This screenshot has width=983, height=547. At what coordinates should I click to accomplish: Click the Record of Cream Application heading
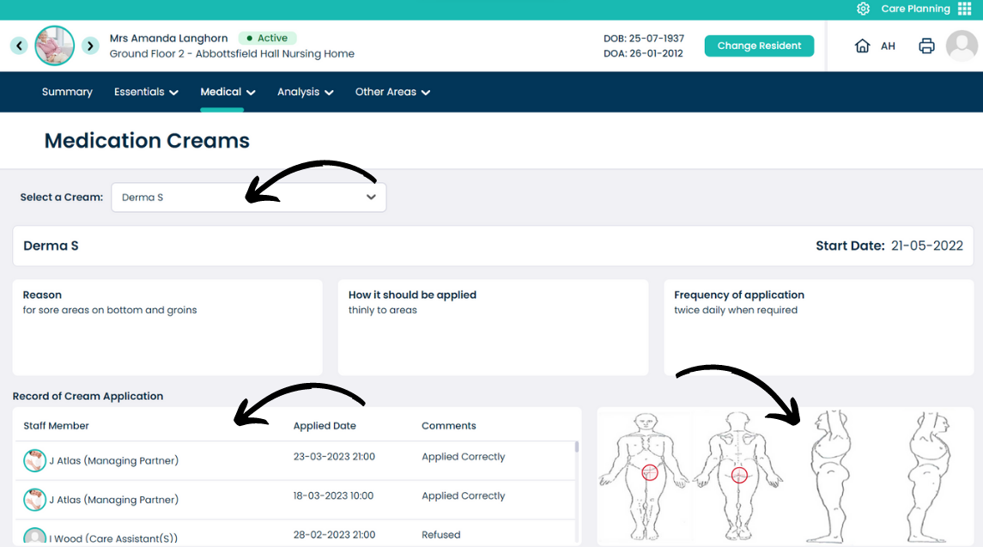point(88,396)
